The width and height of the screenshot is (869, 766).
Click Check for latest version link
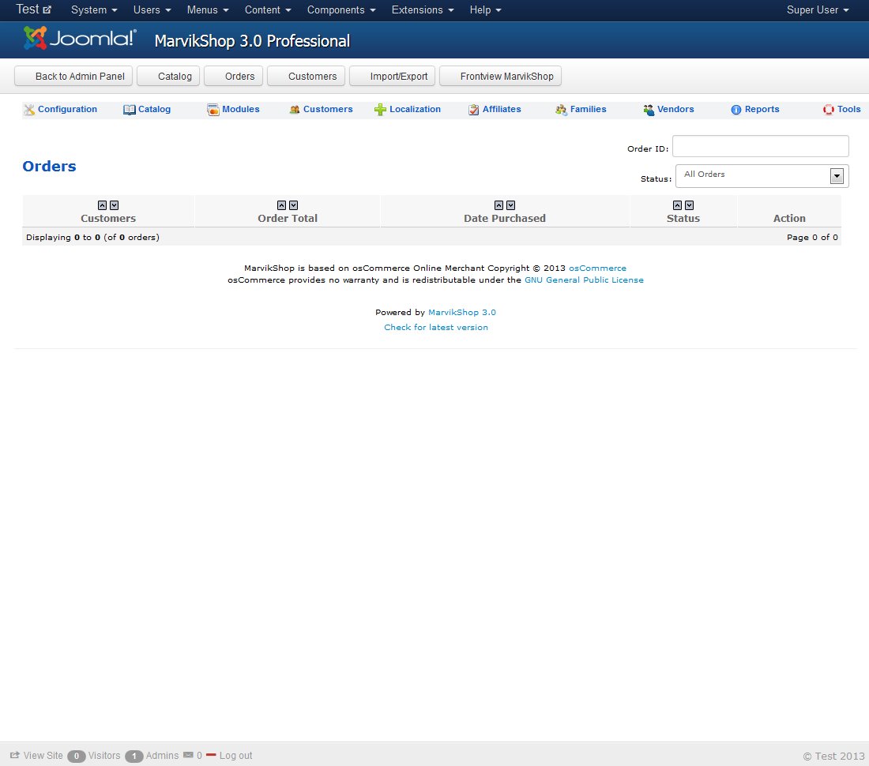click(x=436, y=328)
